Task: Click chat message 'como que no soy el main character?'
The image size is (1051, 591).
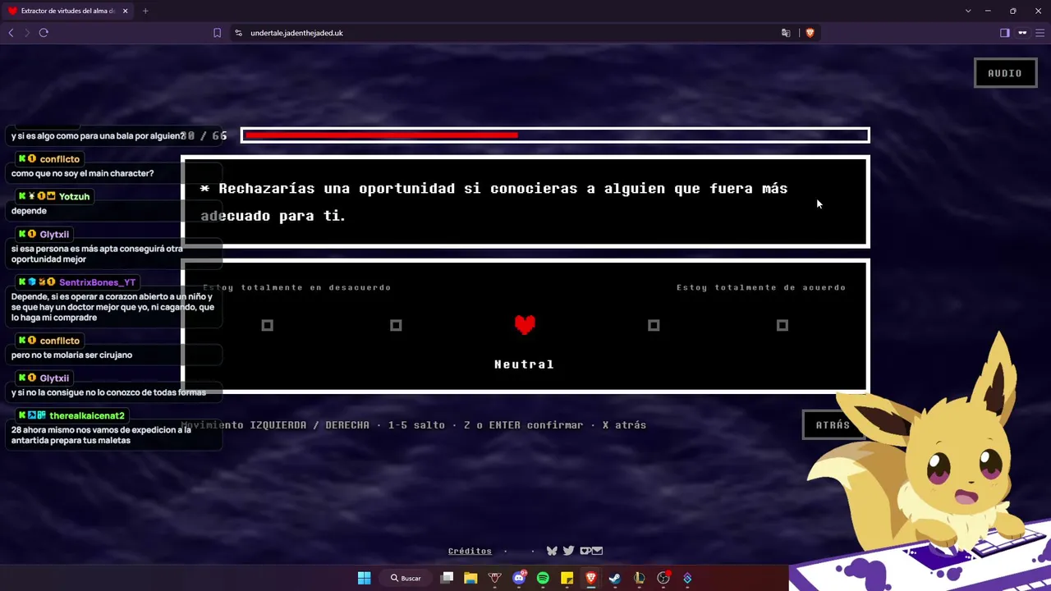Action: (82, 173)
